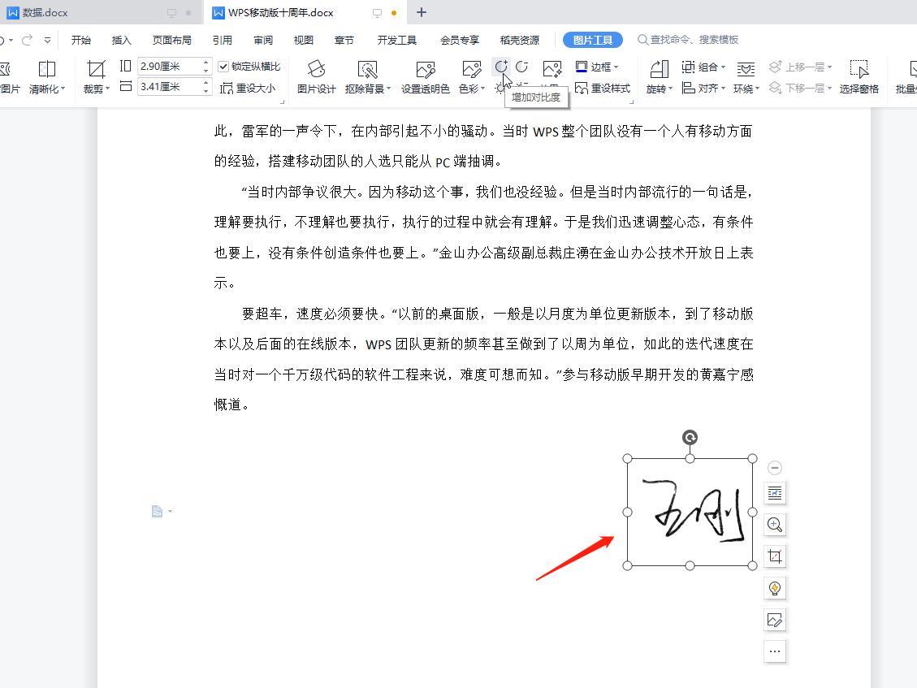Click the rotation handle above the signature image
Viewport: 917px width, 688px height.
point(690,438)
